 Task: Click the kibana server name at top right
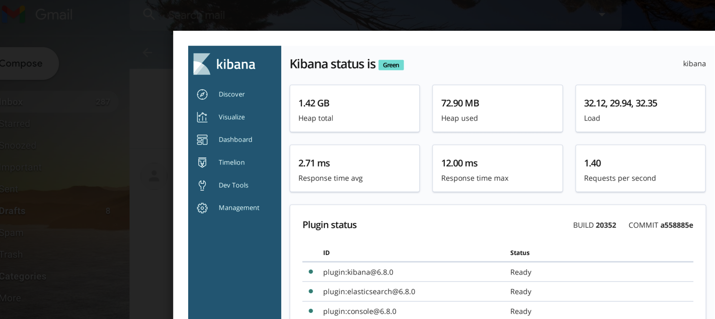(694, 64)
